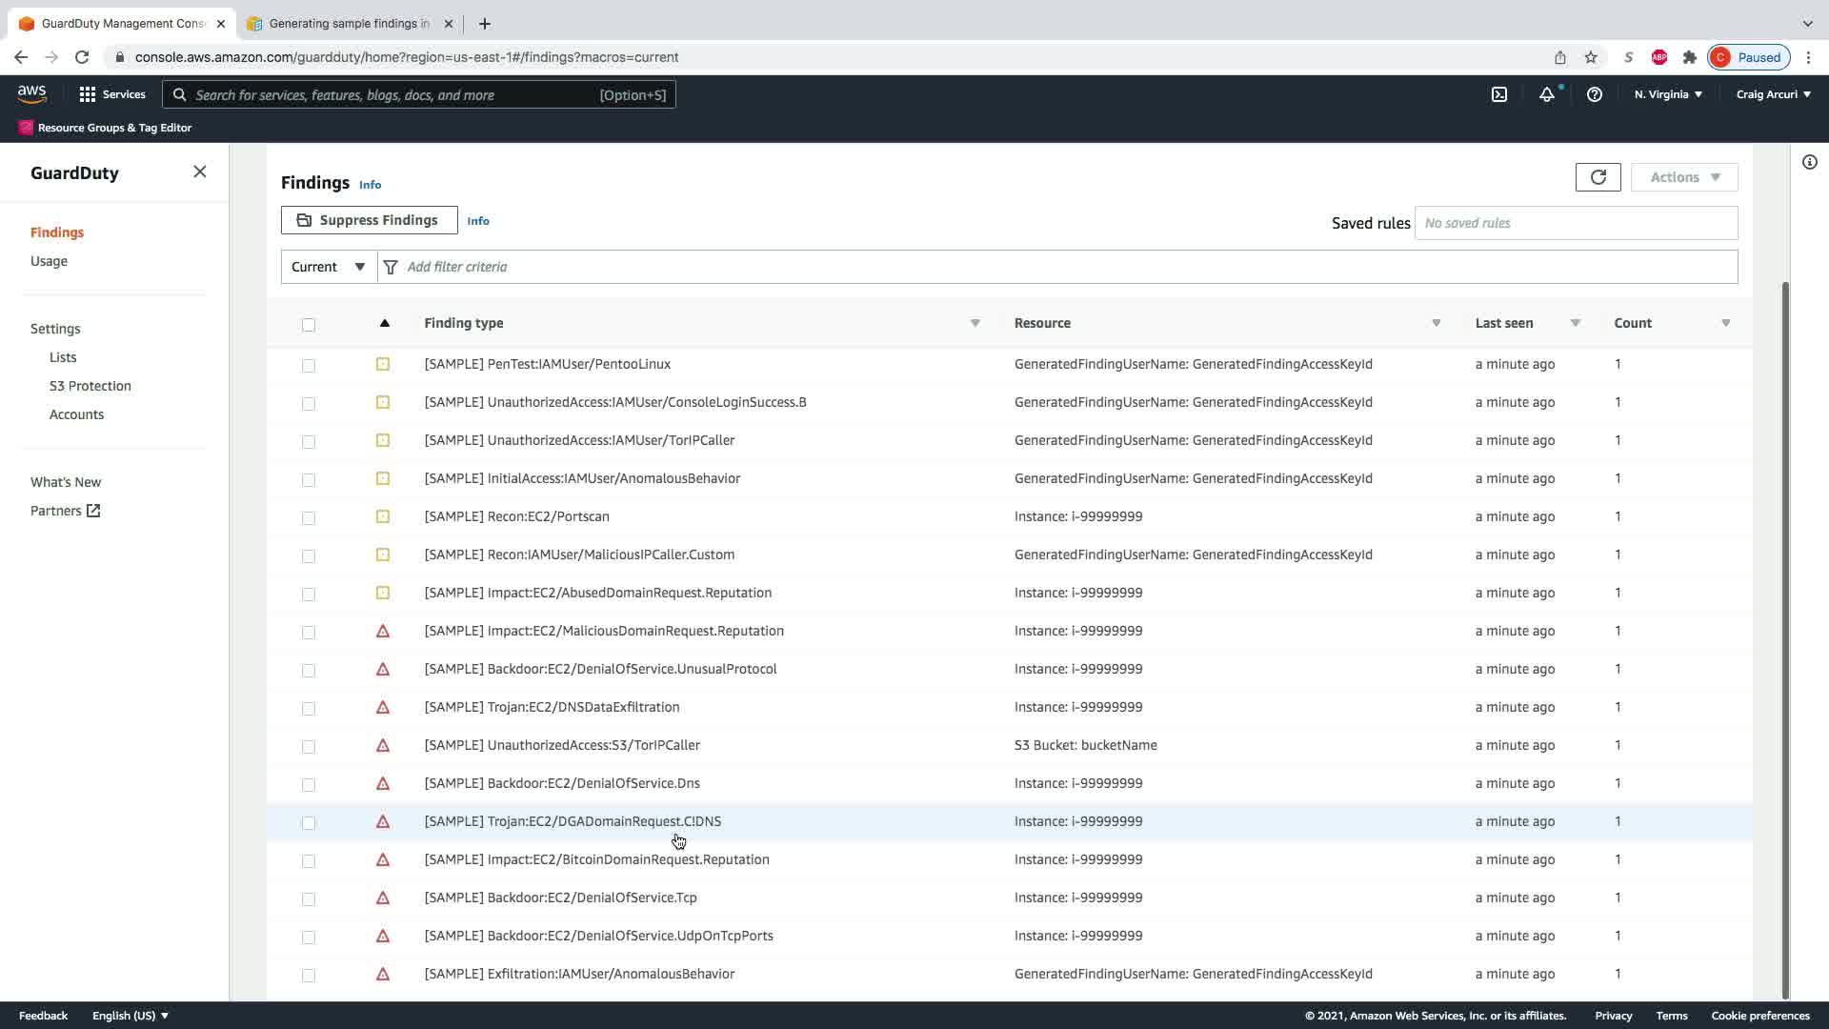
Task: Select the PenTest:IAMUser/PentooLinux finding checkbox
Action: [x=308, y=365]
